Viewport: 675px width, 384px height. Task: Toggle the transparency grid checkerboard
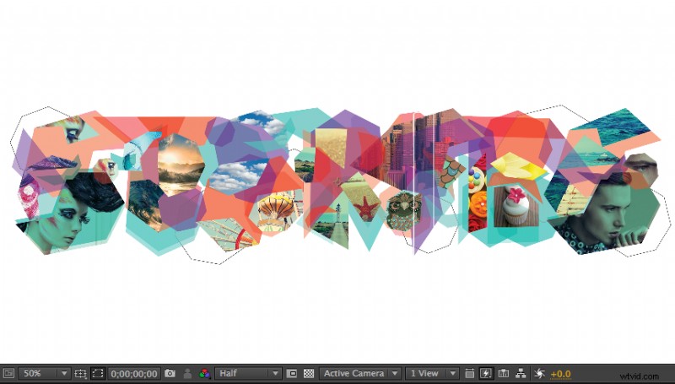(x=309, y=373)
